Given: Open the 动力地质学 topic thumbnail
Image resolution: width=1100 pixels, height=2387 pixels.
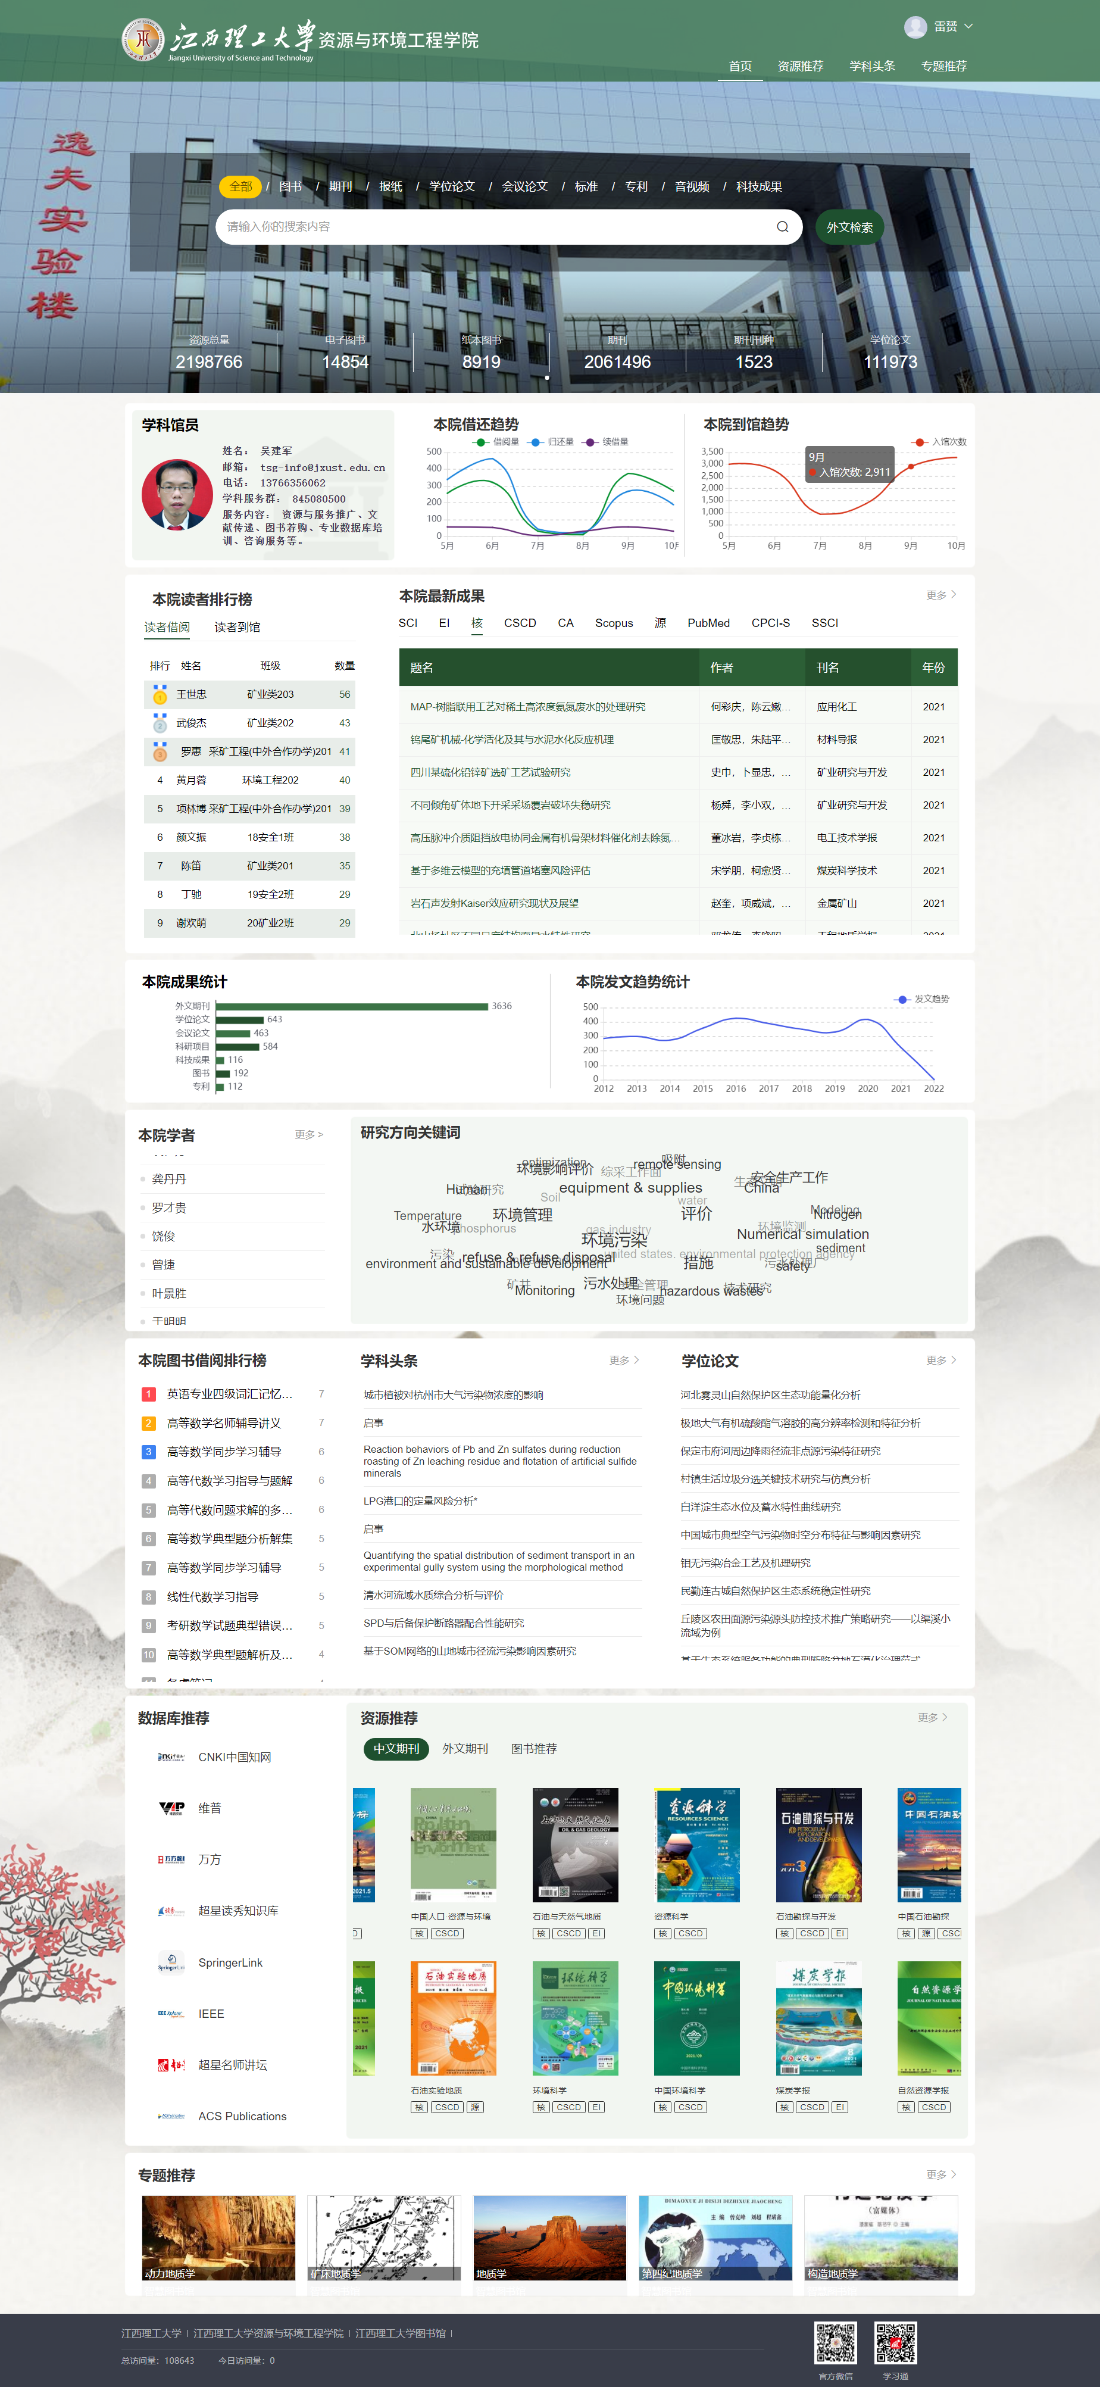Looking at the screenshot, I should [x=218, y=2238].
